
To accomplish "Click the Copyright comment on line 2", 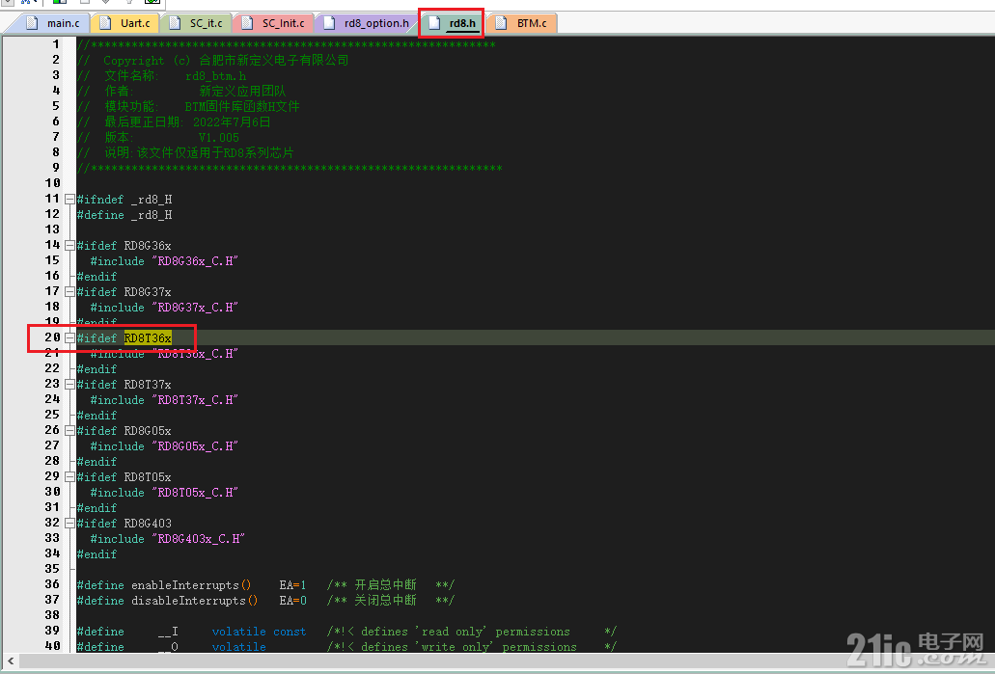I will click(x=212, y=60).
